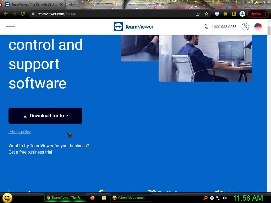Open the smiley Start button
The height and width of the screenshot is (203, 271).
7,198
